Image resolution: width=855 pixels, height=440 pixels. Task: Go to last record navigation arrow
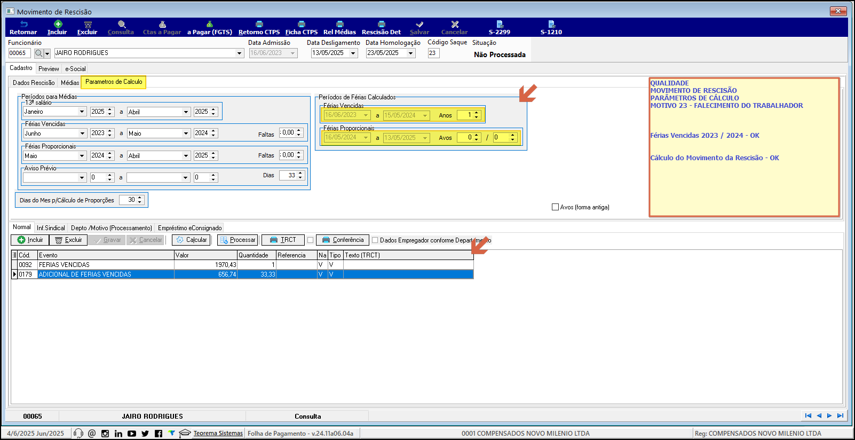coord(840,415)
